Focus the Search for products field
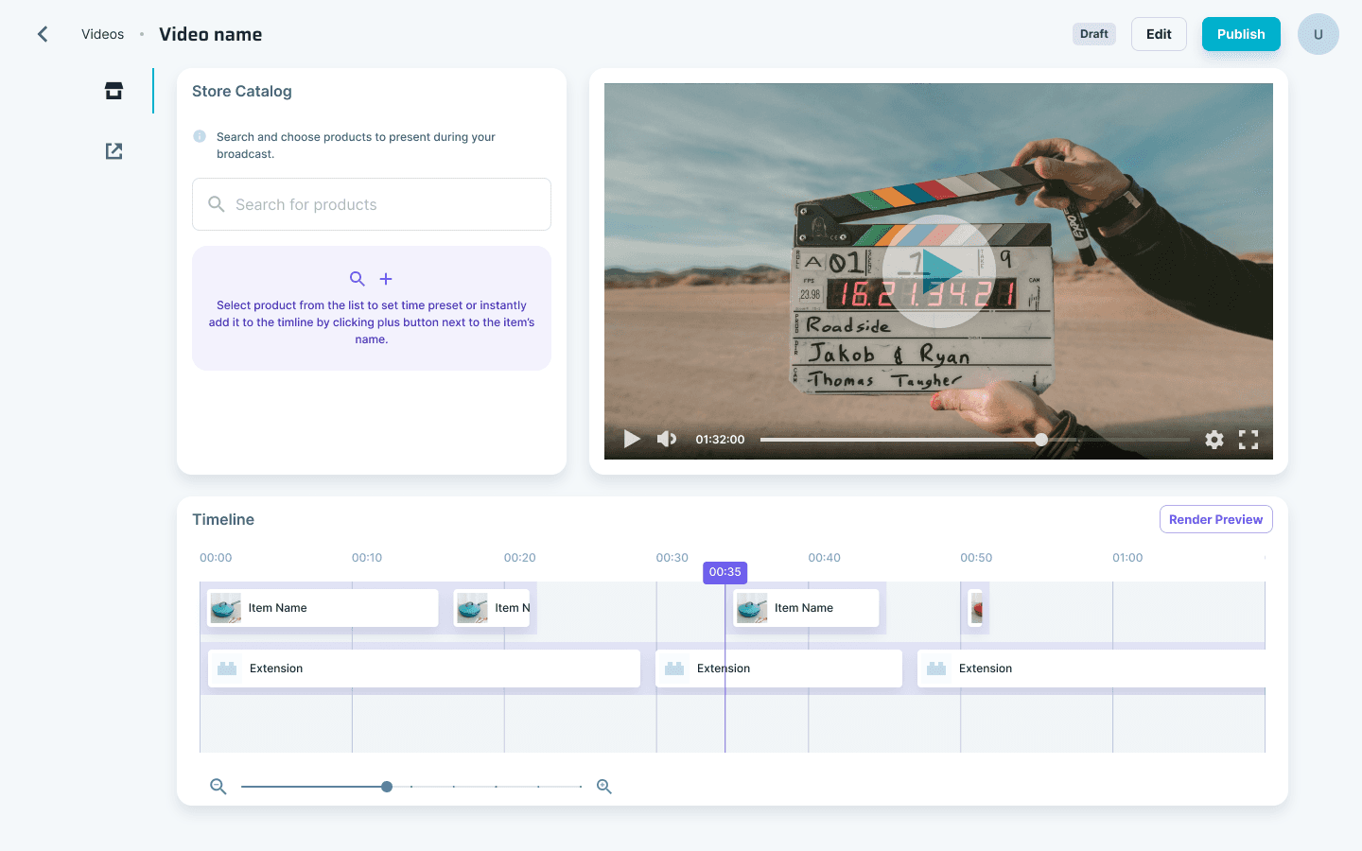The height and width of the screenshot is (851, 1362). [x=372, y=204]
